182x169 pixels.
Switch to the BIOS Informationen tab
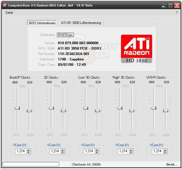tap(42, 23)
